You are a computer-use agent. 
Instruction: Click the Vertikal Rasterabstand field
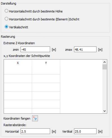coord(85,131)
